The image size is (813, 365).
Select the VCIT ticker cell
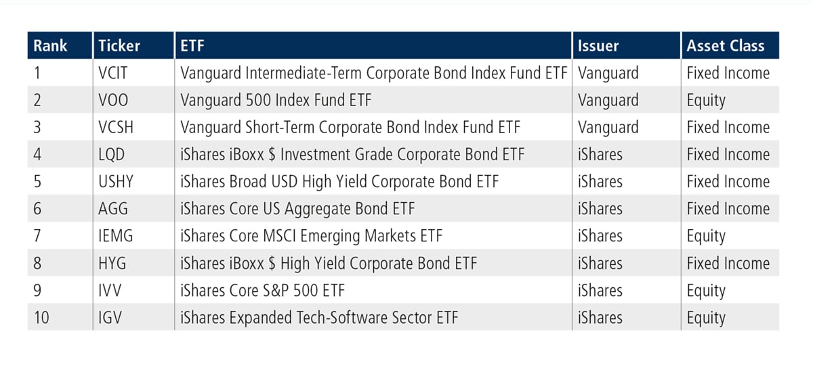coord(133,73)
